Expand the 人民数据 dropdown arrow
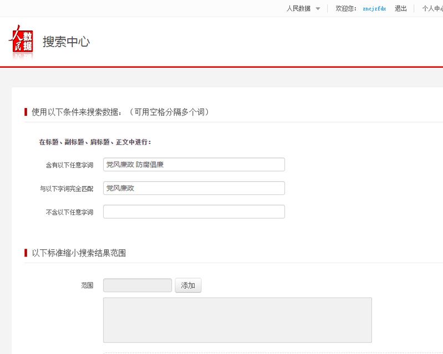Screen dimensions: 443x354 coord(318,9)
